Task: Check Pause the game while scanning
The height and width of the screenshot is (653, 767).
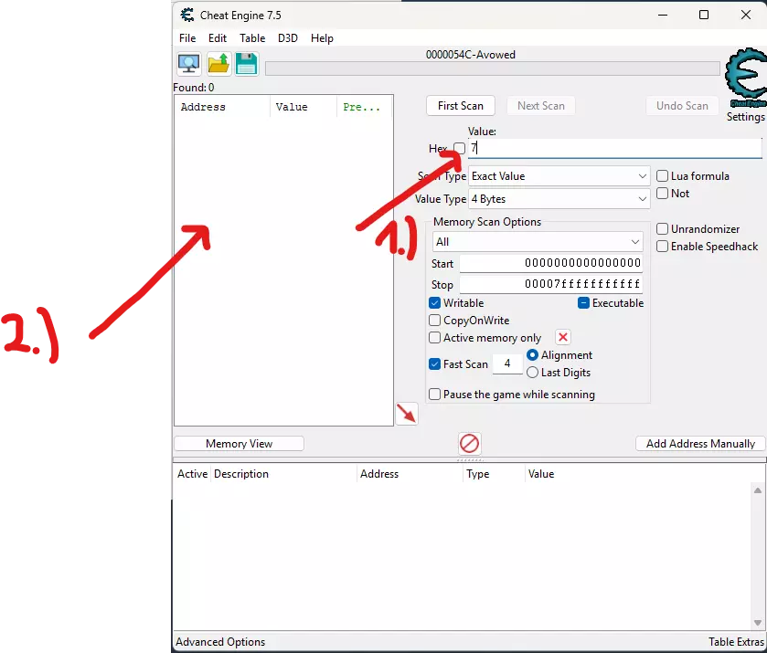Action: [435, 395]
